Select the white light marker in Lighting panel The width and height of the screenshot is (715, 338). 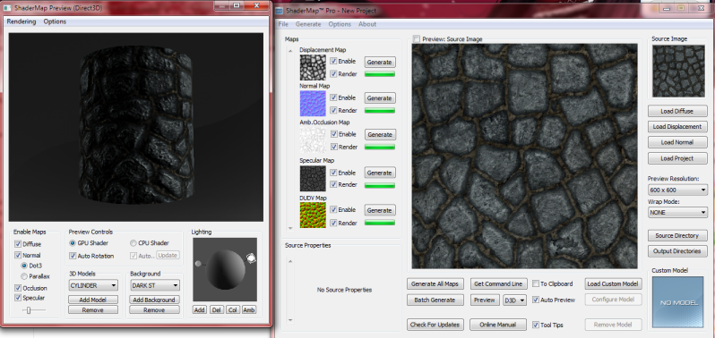pyautogui.click(x=250, y=258)
